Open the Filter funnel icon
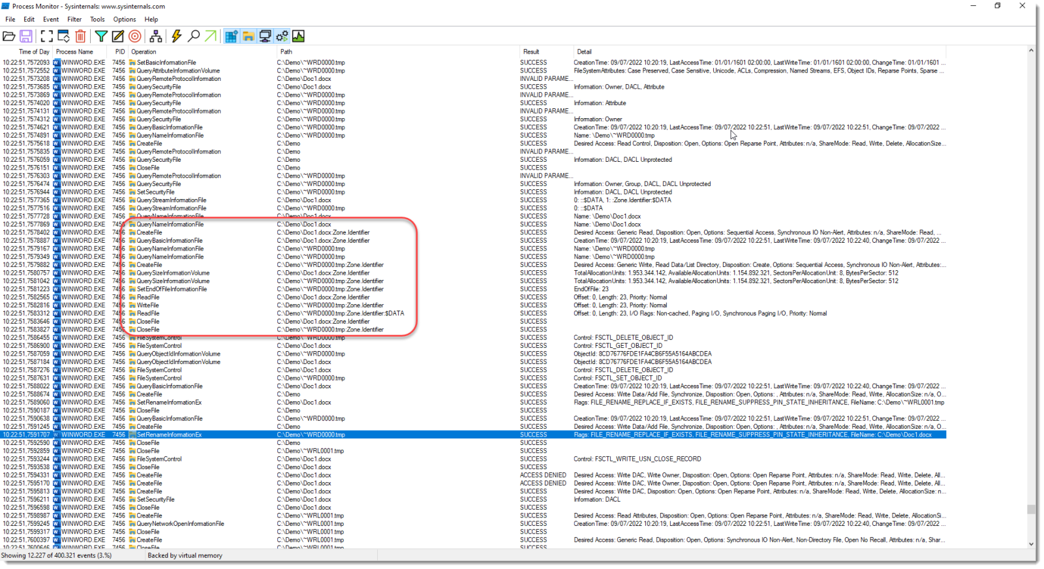 (x=101, y=37)
